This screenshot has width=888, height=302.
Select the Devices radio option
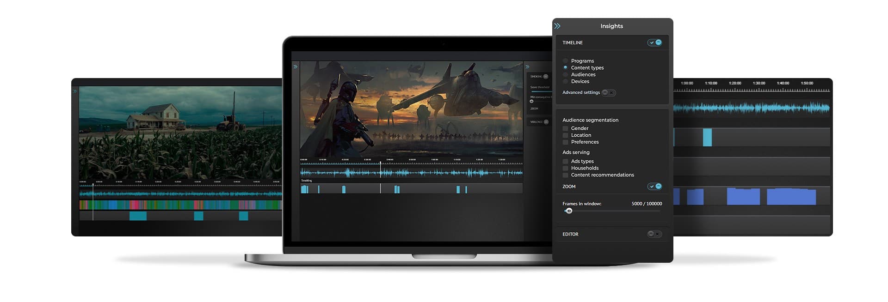(565, 81)
